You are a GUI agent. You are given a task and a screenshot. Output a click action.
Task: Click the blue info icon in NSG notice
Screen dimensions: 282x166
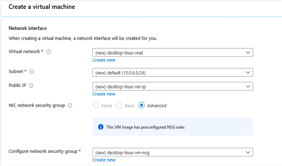click(x=101, y=127)
